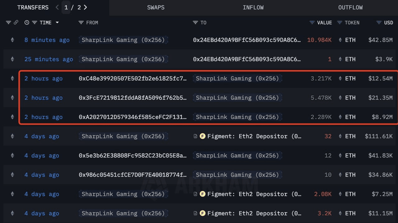Click the value 10.984K
This screenshot has width=398, height=223.
319,40
